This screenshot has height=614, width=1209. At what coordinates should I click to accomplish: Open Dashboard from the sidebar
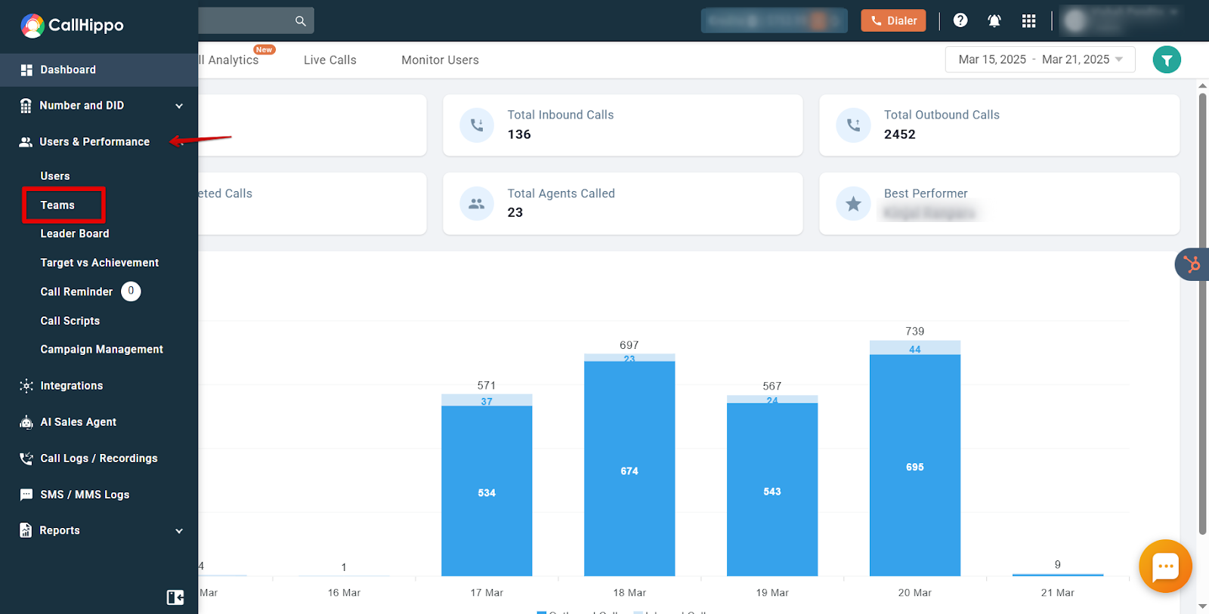coord(99,69)
